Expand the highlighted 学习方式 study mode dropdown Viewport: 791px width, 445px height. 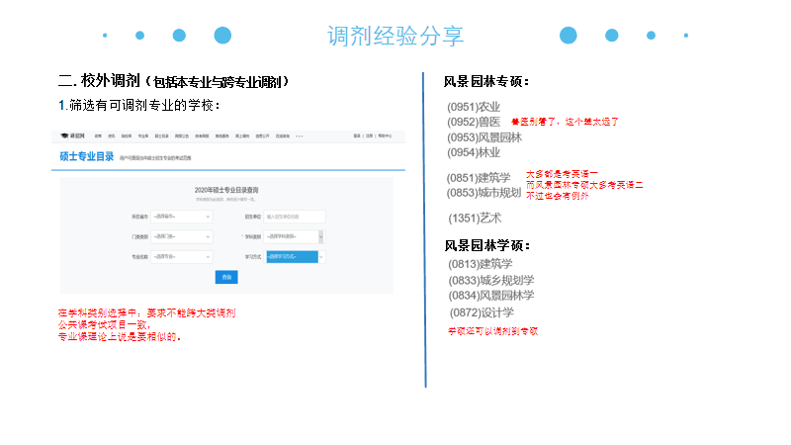(x=292, y=257)
